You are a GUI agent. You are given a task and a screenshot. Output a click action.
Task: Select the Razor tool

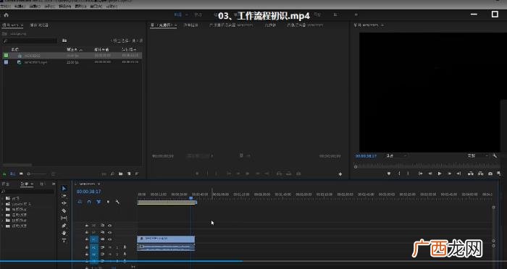[64, 210]
